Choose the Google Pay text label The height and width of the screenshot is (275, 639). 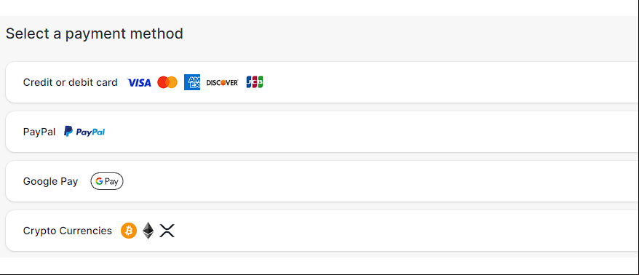coord(50,181)
